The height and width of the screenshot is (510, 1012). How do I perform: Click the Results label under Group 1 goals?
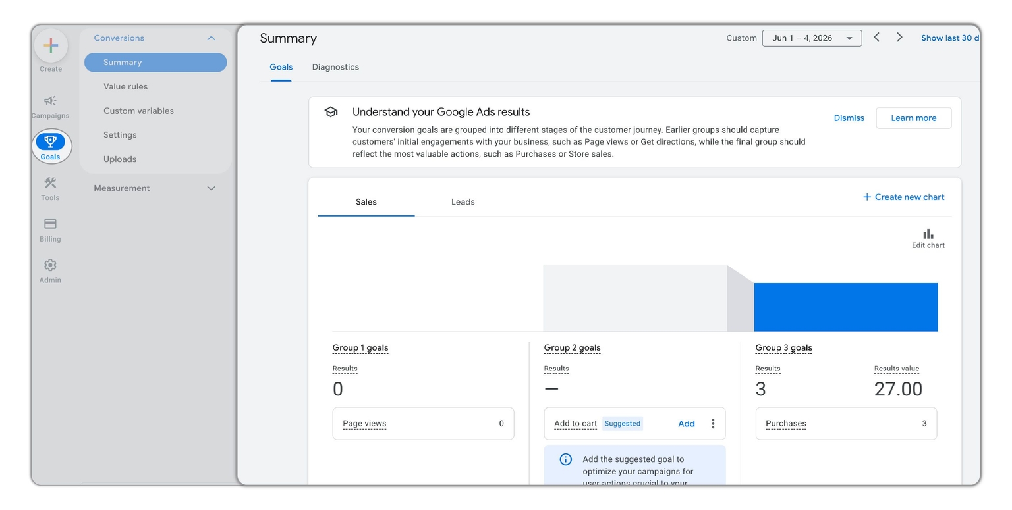click(345, 369)
